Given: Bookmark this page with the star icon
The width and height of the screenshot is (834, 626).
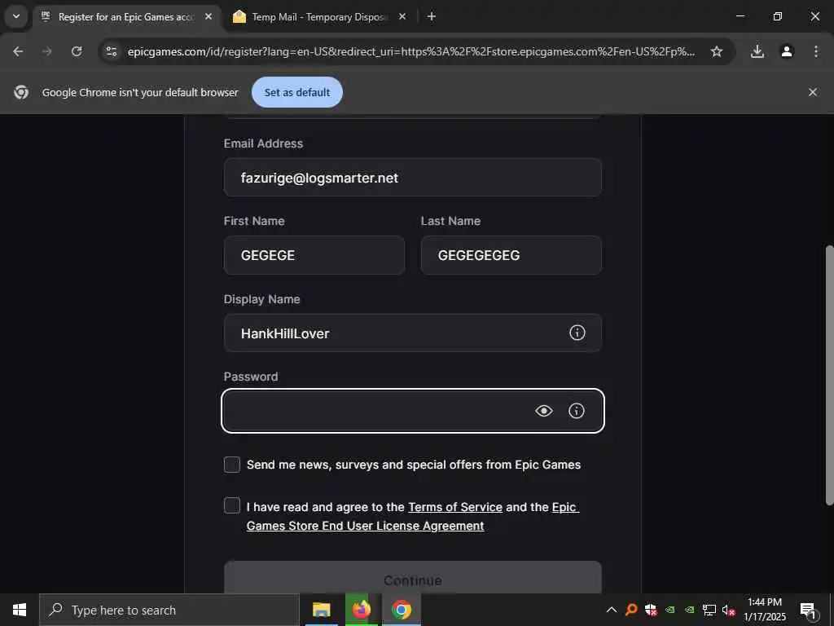Looking at the screenshot, I should pyautogui.click(x=717, y=51).
